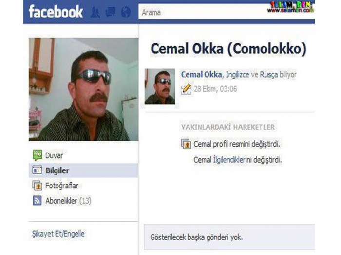Click the Facebook logo

56,12
